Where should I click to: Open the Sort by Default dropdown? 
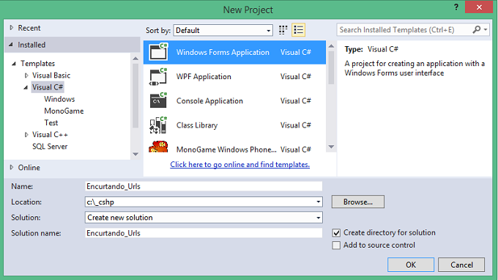(x=223, y=30)
